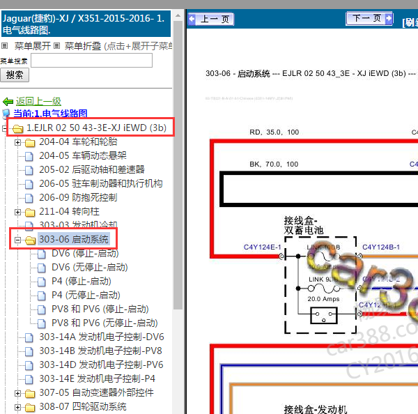Open DV6 (停止-启动) diagram

coord(85,253)
